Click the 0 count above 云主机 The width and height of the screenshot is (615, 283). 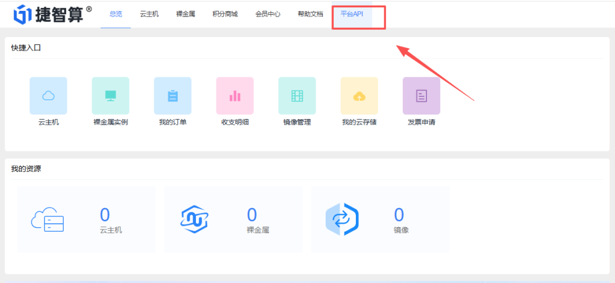point(105,215)
